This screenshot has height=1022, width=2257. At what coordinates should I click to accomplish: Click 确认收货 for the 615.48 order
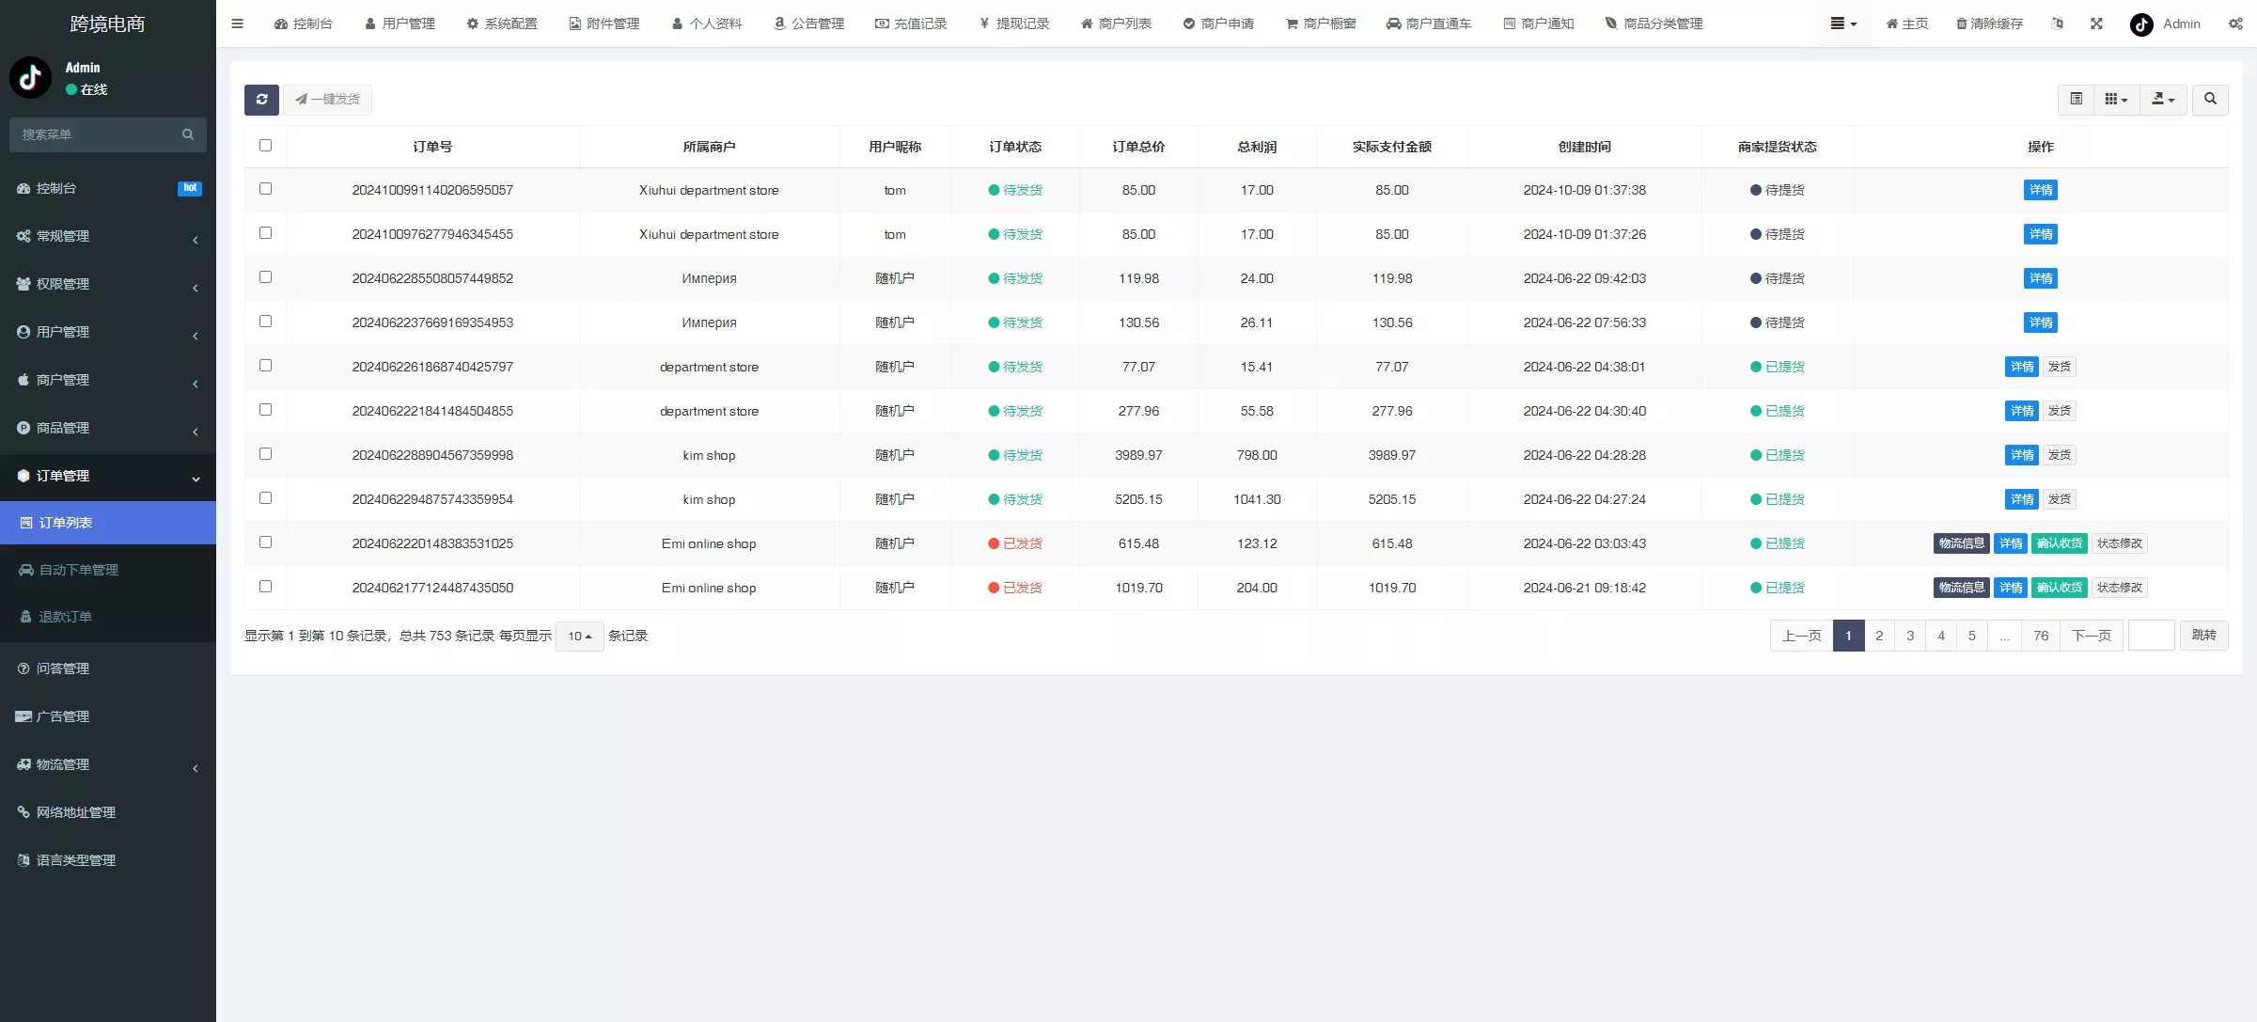(x=2059, y=543)
